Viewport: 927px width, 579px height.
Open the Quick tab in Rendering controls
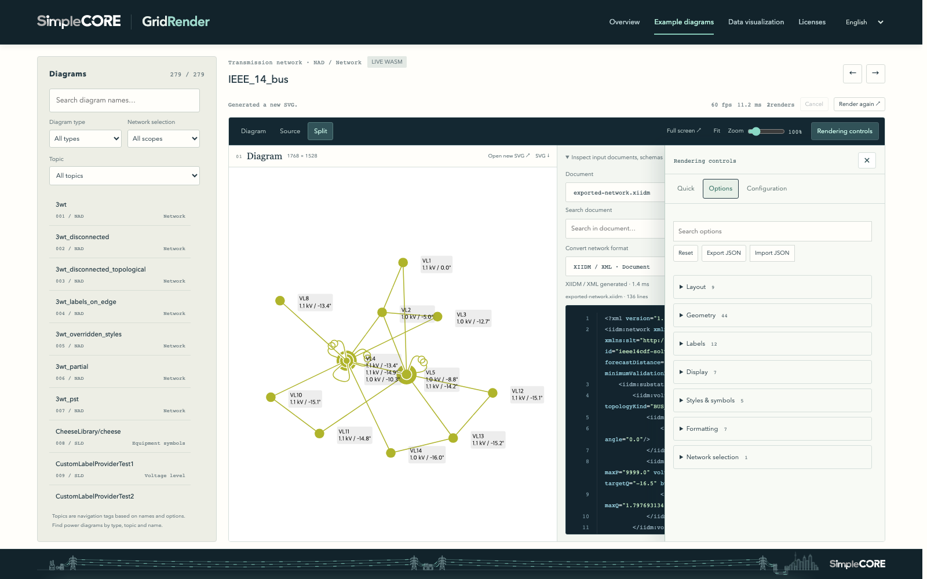click(685, 188)
